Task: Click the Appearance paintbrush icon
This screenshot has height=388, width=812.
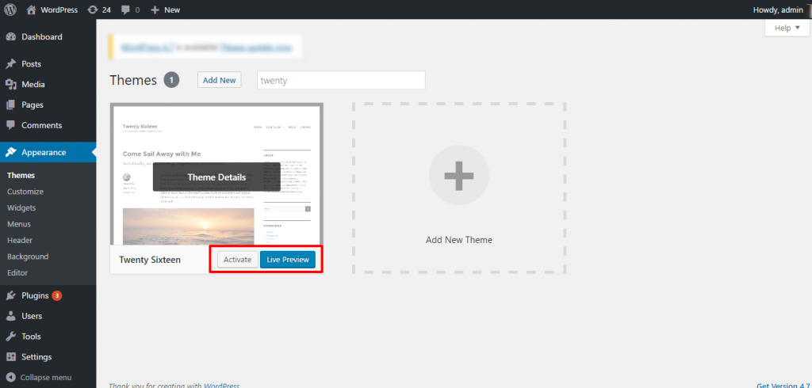Action: 10,152
